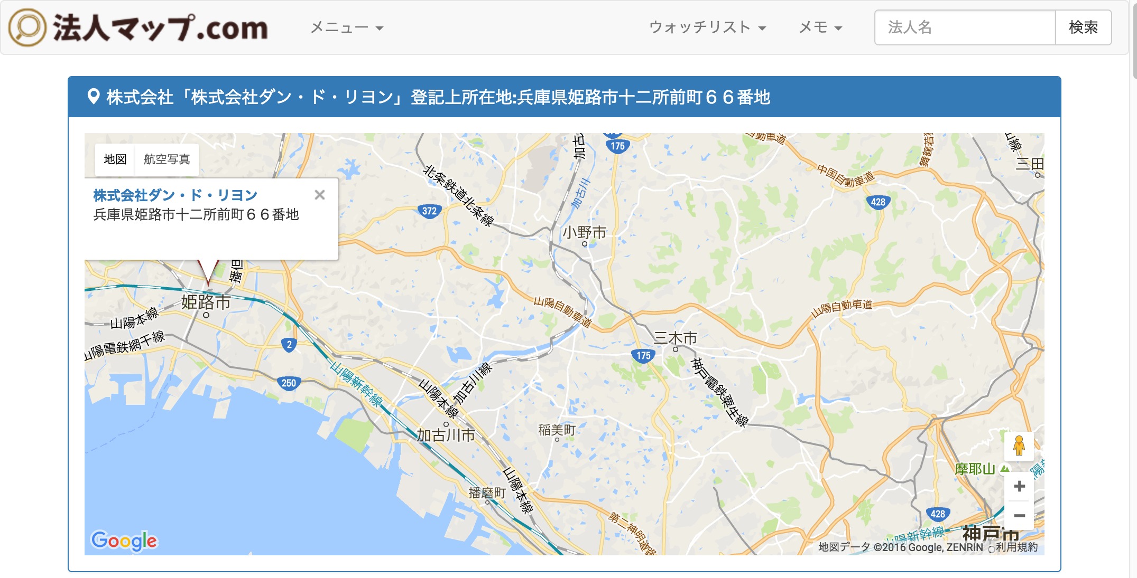This screenshot has height=578, width=1137.
Task: Click the 姫路市 city label
Action: (206, 302)
